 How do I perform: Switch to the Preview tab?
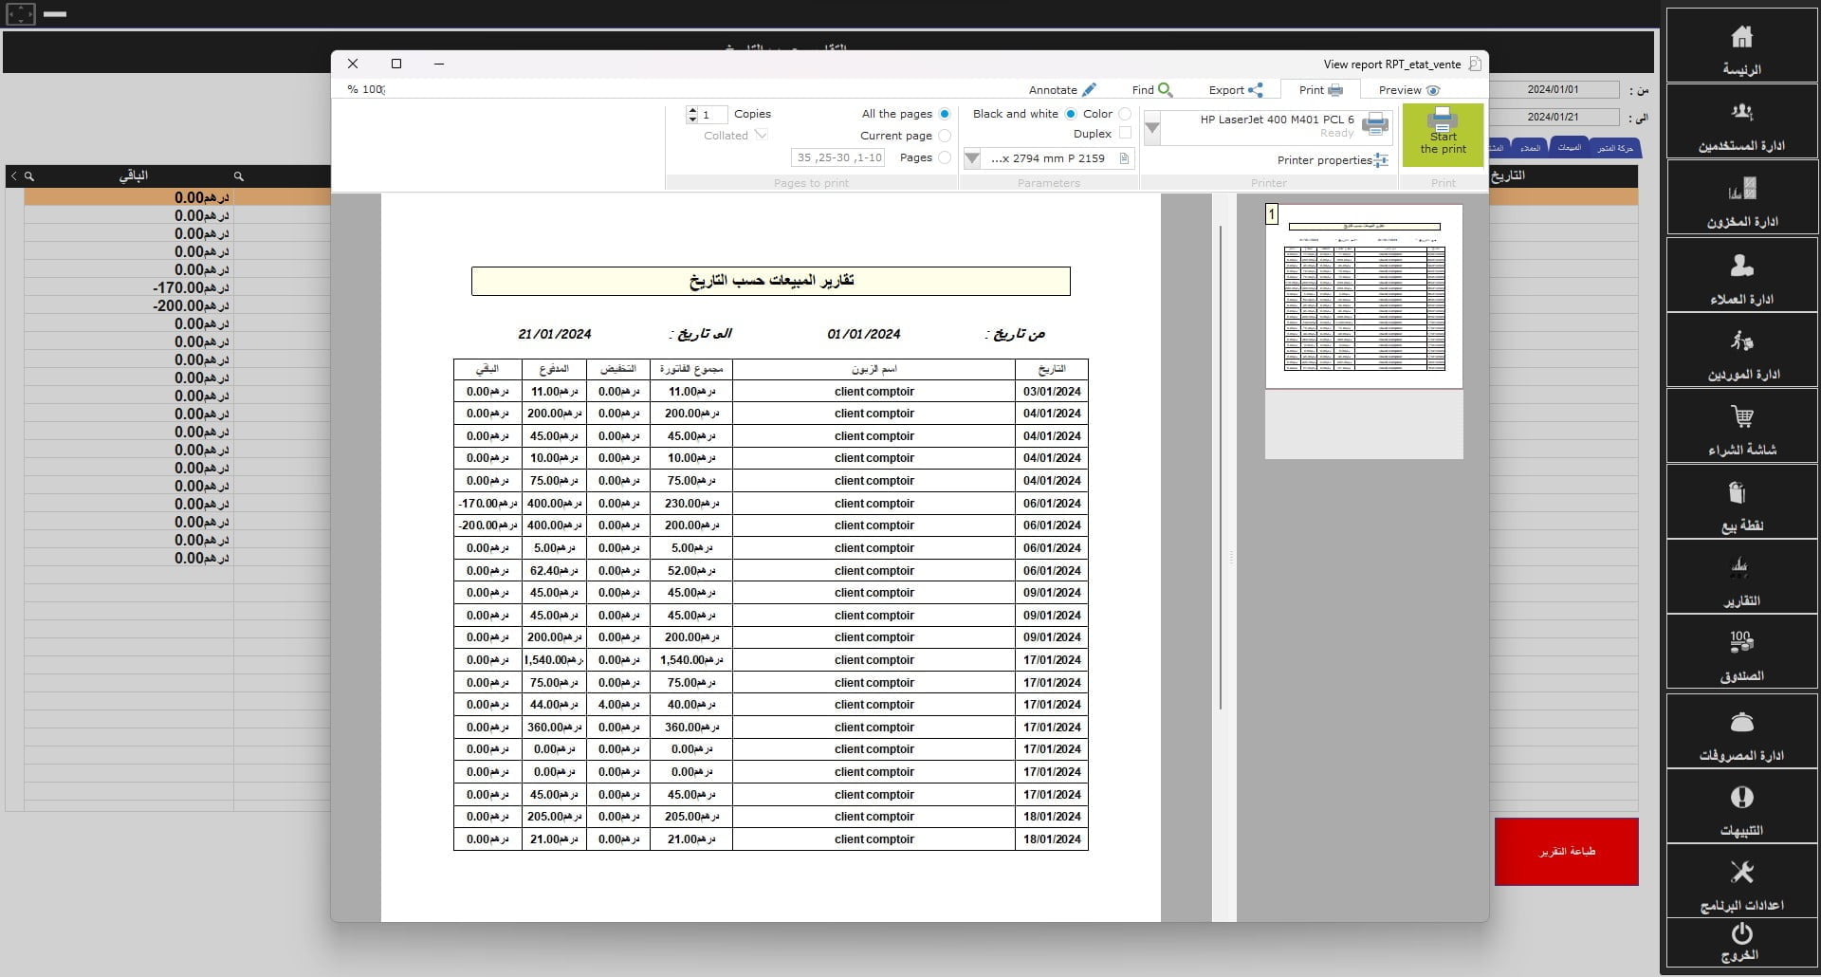pos(1409,90)
